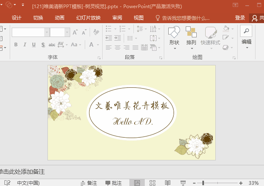264x186 pixels.
Task: Switch to Slide Sorter view icon
Action: tap(152, 183)
